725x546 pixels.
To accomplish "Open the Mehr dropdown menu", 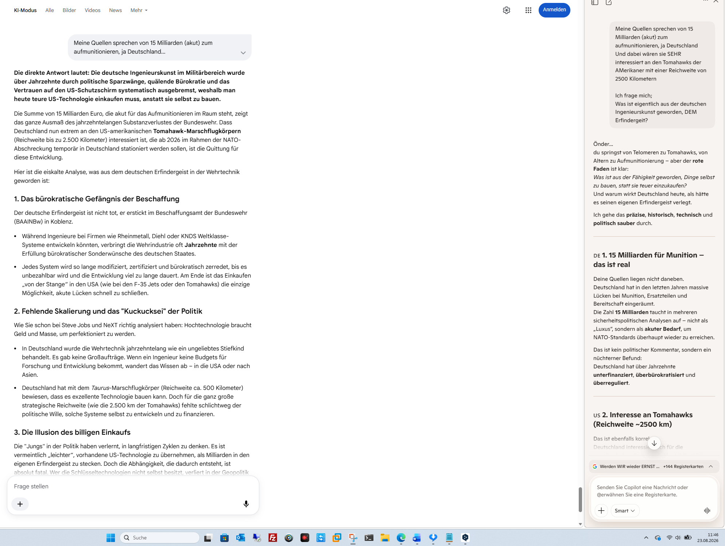I will (139, 10).
